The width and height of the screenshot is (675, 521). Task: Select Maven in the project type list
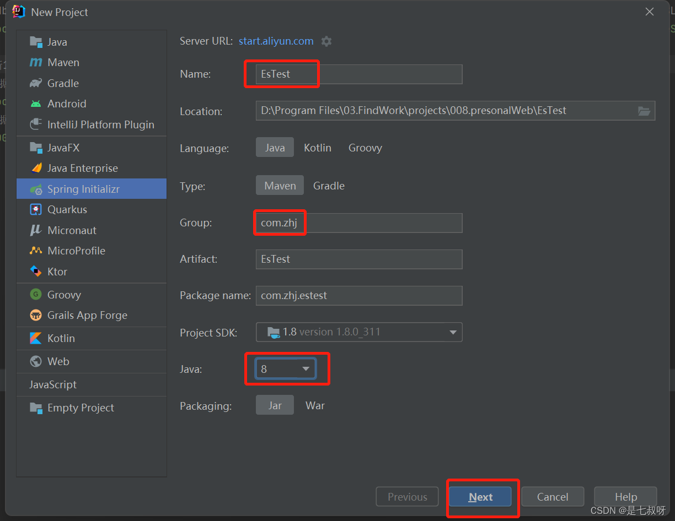click(92, 63)
